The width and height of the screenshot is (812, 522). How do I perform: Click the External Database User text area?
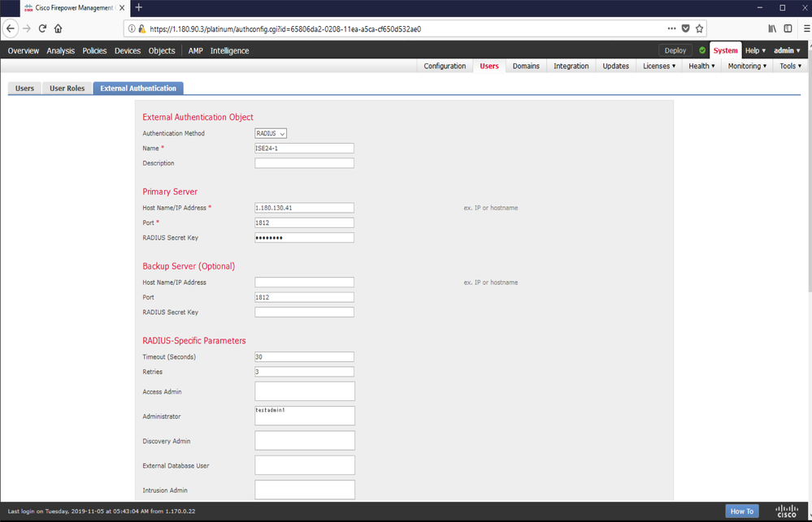point(305,465)
